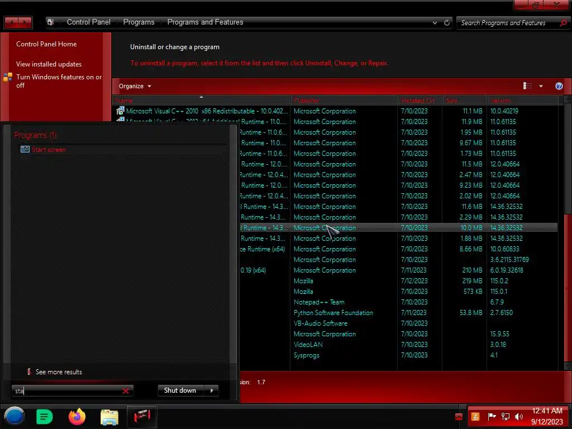Go back using the red back arrow
This screenshot has width=572, height=429.
pos(12,22)
